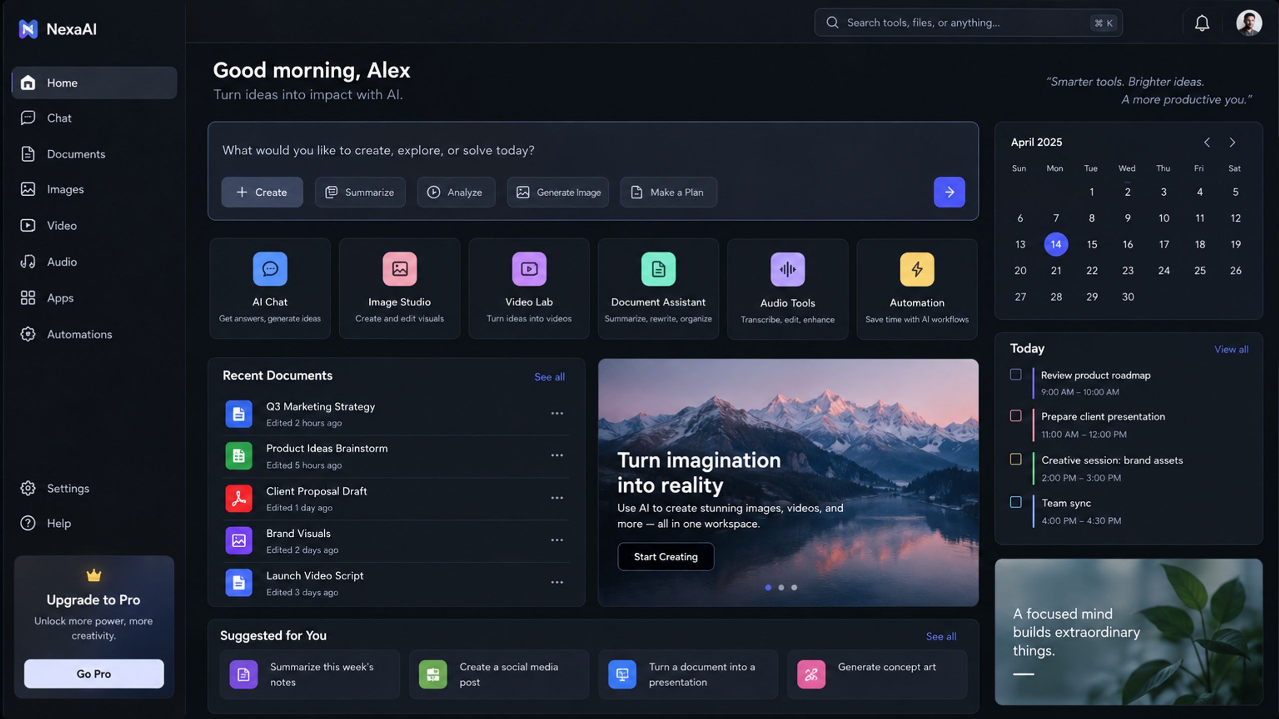Navigate to Chat in sidebar

tap(94, 118)
